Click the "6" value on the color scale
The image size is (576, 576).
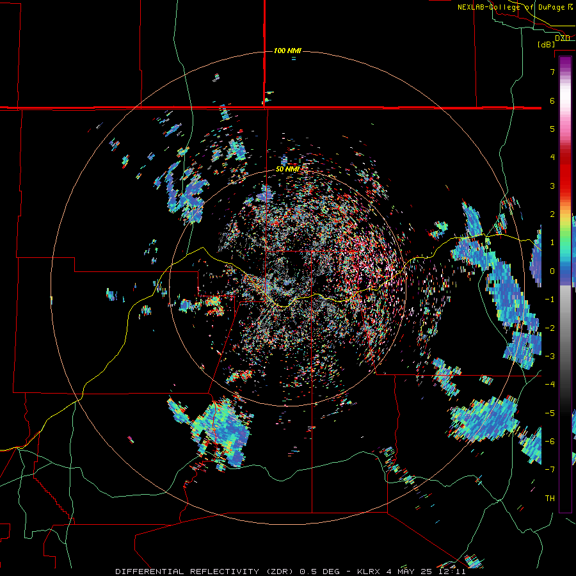pos(552,100)
